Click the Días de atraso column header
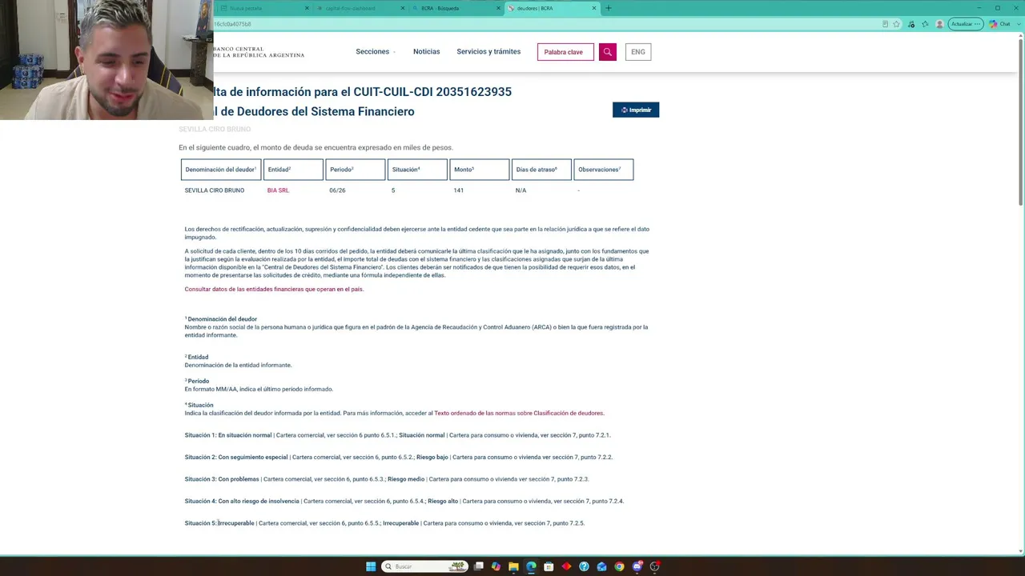The height and width of the screenshot is (576, 1025). click(541, 170)
